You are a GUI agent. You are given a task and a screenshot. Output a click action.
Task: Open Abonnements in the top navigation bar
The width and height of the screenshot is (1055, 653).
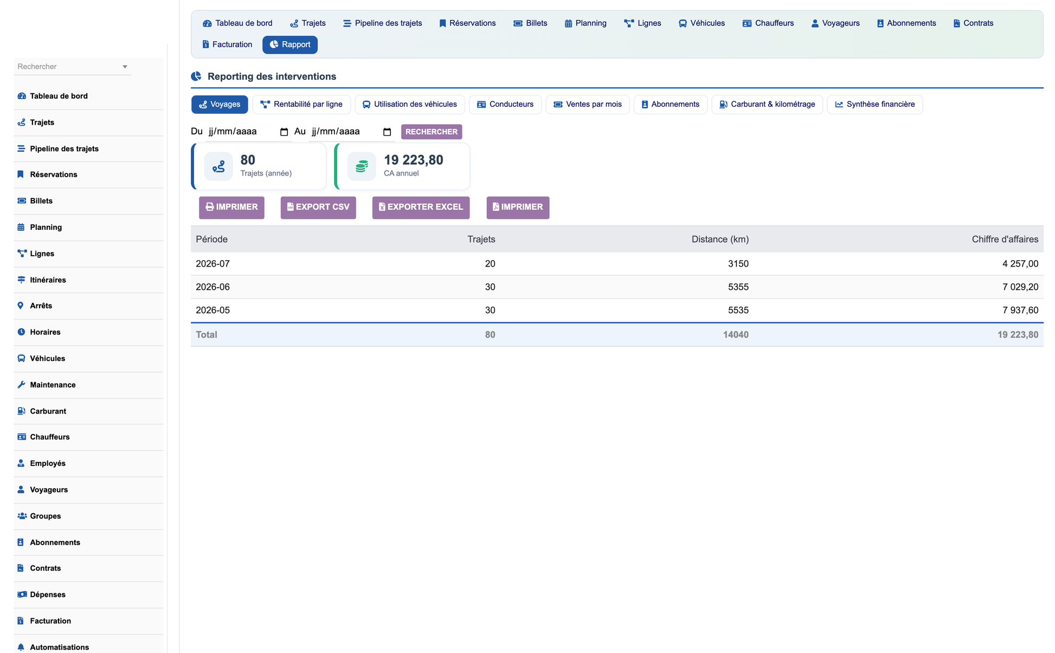click(906, 23)
